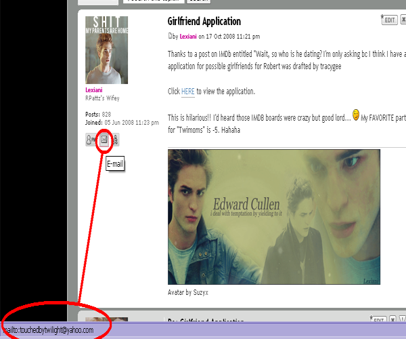Click the Lexiani author link in the post header
Screen dimensions: 406x339
point(188,37)
